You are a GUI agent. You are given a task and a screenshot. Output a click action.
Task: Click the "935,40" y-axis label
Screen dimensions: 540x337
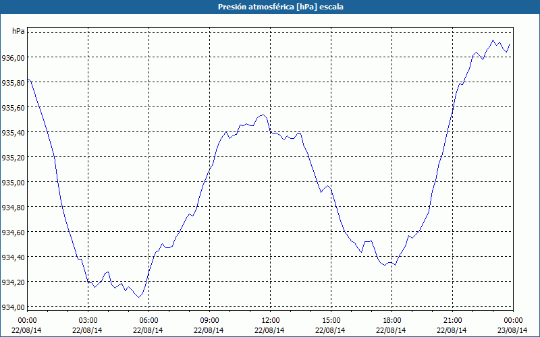pyautogui.click(x=13, y=133)
